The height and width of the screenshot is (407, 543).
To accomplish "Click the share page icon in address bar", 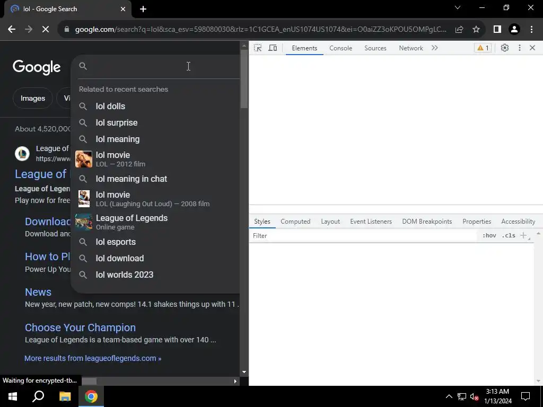I will coord(459,30).
